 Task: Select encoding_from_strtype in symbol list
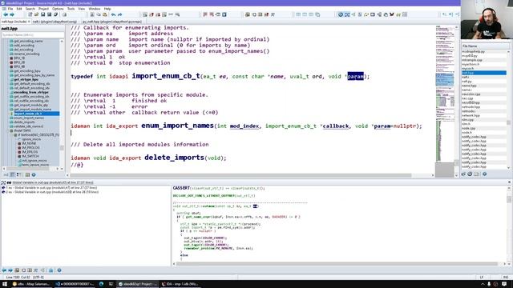(x=31, y=92)
